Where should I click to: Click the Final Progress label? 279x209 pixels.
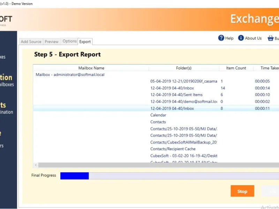[x=44, y=175]
